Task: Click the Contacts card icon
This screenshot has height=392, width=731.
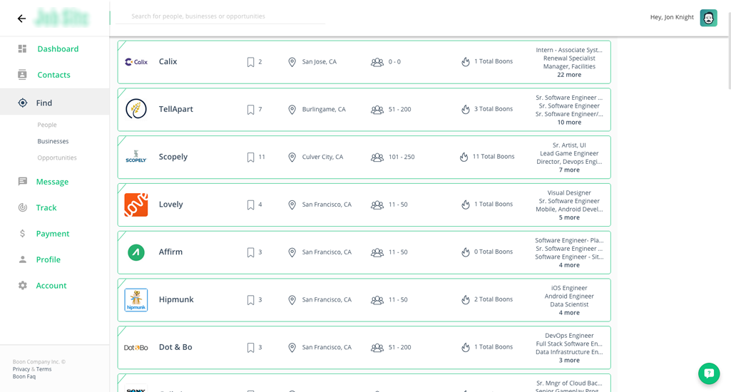Action: (x=22, y=75)
